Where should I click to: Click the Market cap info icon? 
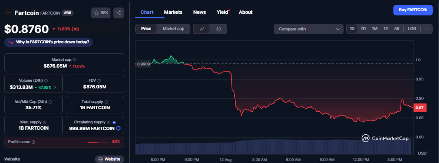(75, 60)
